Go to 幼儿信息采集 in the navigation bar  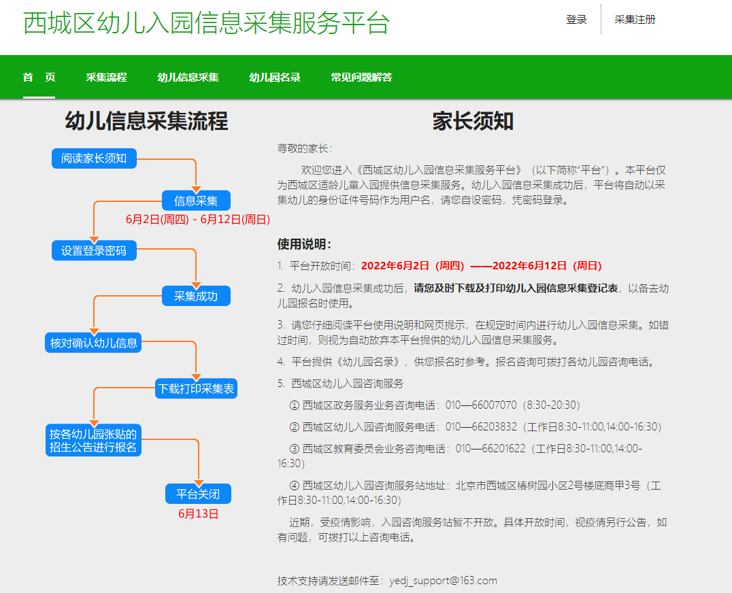click(188, 78)
